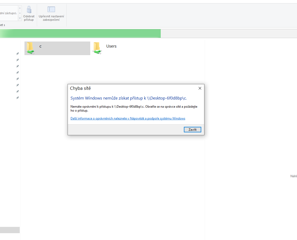The height and width of the screenshot is (240, 297).
Task: Expand the share-with gallery list
Action: point(20,18)
